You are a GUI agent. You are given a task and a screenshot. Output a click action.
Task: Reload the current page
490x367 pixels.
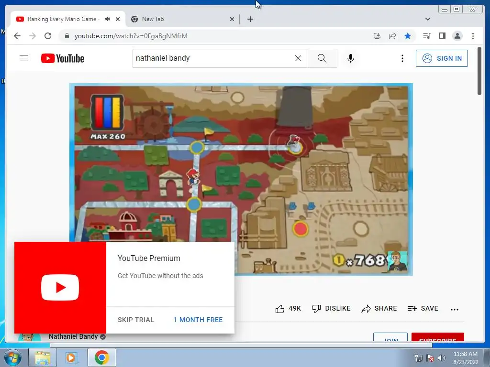(x=48, y=36)
